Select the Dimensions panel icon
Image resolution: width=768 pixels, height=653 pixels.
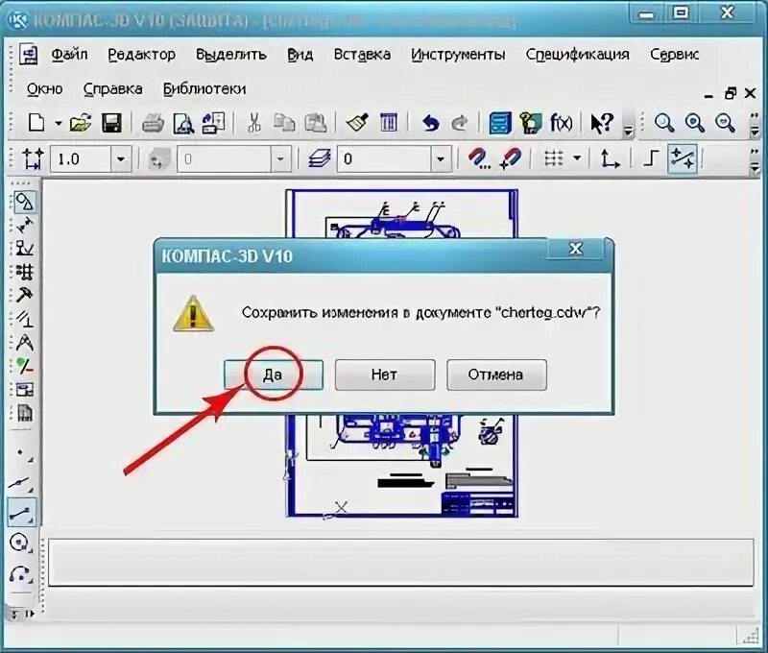[25, 226]
